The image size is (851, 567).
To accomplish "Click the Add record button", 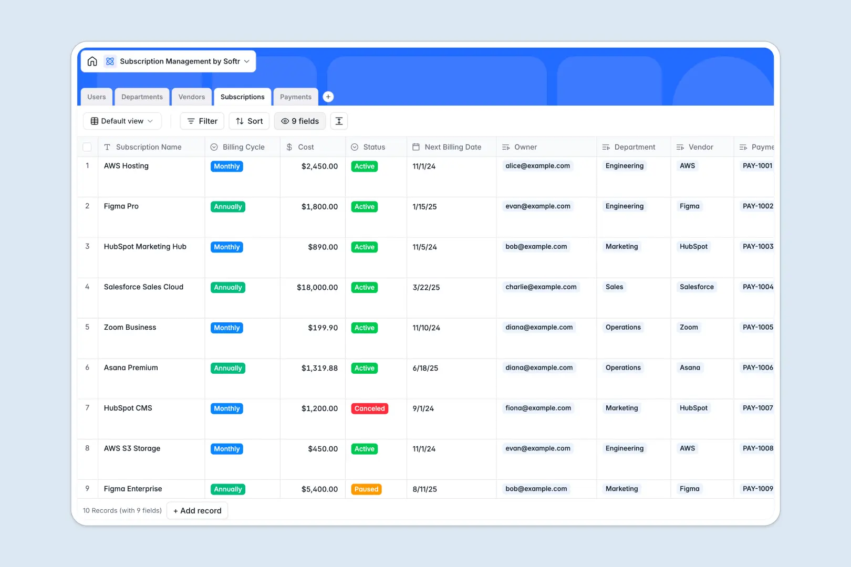I will coord(197,510).
